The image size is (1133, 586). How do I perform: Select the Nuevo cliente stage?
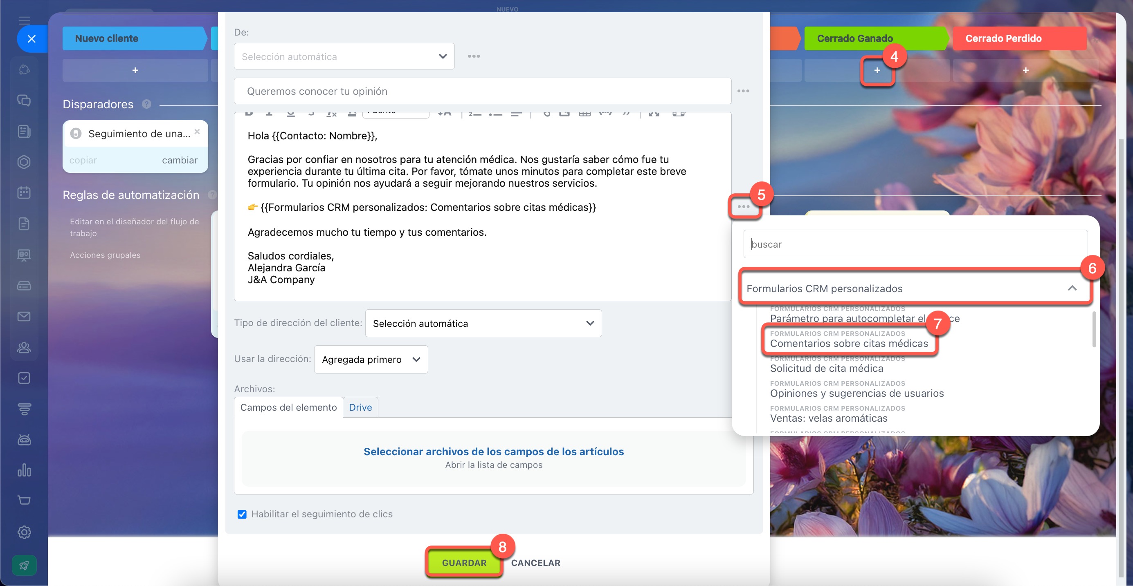tap(134, 38)
